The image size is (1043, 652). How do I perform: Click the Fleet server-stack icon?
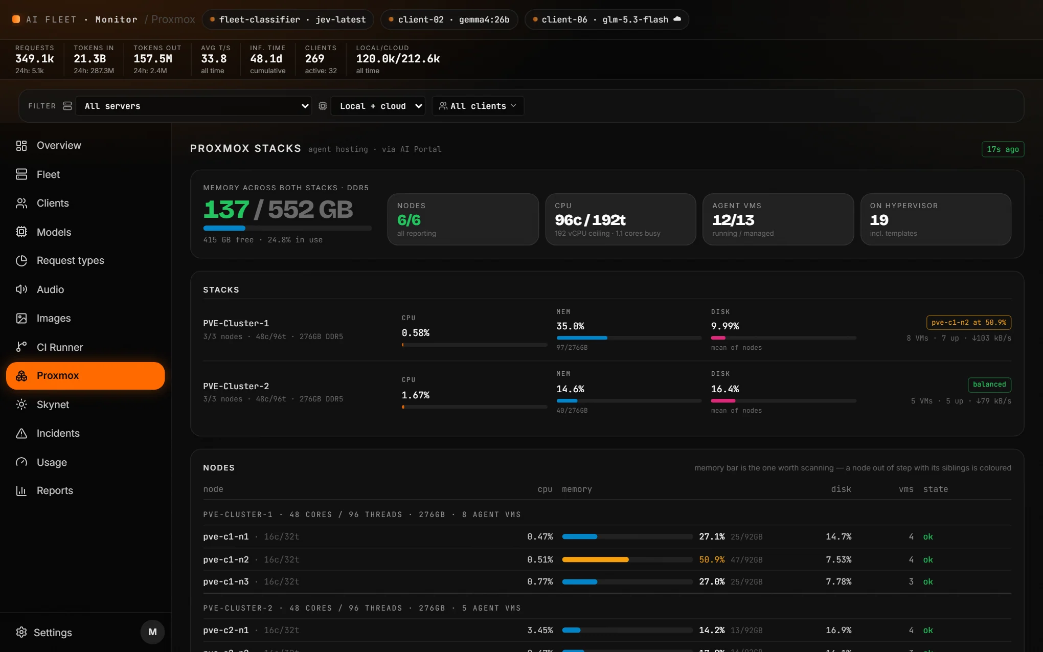click(x=21, y=174)
